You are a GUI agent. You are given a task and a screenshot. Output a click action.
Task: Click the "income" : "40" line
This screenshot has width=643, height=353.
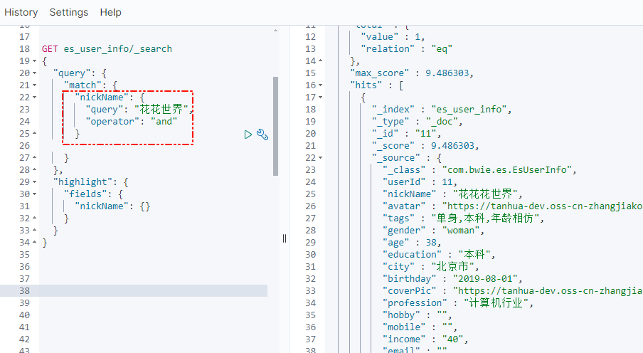coord(425,339)
